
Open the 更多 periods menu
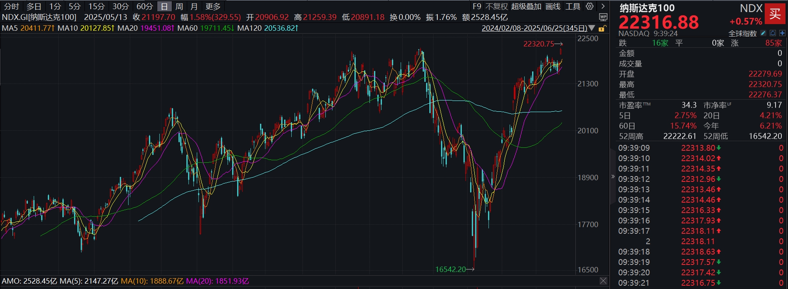[213, 6]
